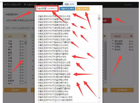Image resolution: width=139 pixels, height=103 pixels.
Task: Uncheck the 女神枕 checkbox
Action: (x=113, y=46)
